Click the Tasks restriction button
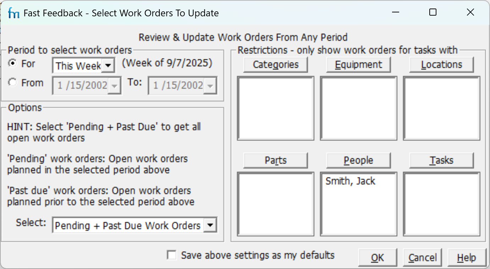 (441, 160)
